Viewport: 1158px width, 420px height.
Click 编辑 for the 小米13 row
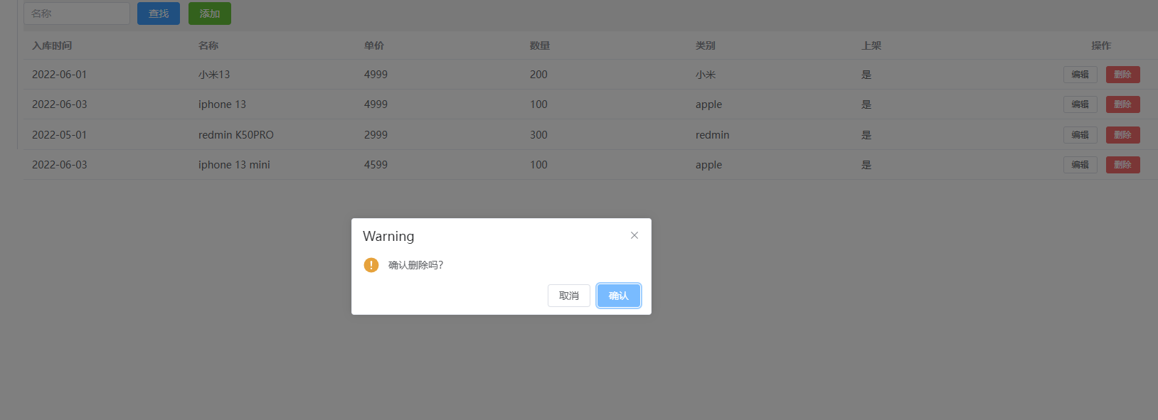[1080, 74]
